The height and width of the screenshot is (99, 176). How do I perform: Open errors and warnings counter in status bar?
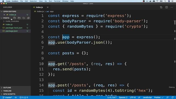pyautogui.click(x=24, y=97)
